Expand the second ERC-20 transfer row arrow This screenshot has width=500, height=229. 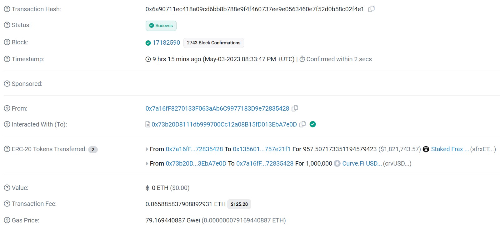click(x=147, y=163)
